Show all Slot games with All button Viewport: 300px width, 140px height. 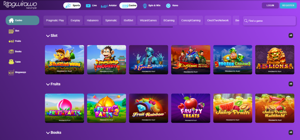point(291,35)
